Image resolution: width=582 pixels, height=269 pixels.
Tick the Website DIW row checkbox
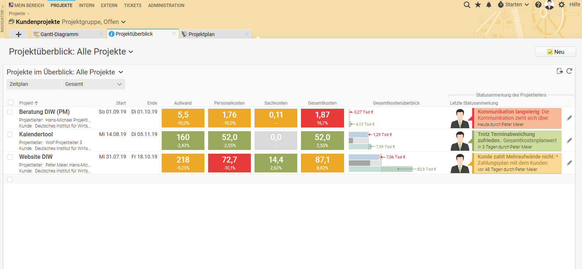(10, 157)
